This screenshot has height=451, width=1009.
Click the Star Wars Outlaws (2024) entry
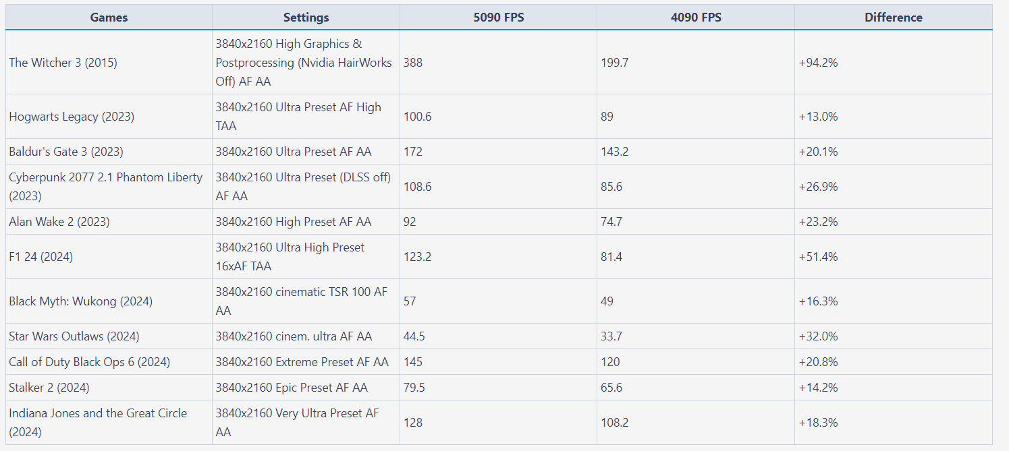[74, 336]
